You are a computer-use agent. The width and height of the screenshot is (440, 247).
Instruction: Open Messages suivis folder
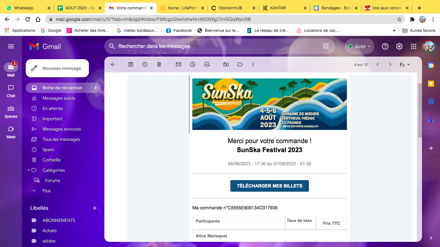pos(63,98)
